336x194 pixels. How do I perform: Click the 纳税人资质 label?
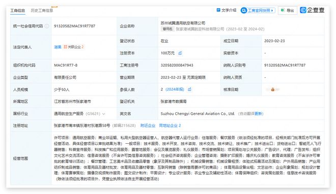coord(233,77)
